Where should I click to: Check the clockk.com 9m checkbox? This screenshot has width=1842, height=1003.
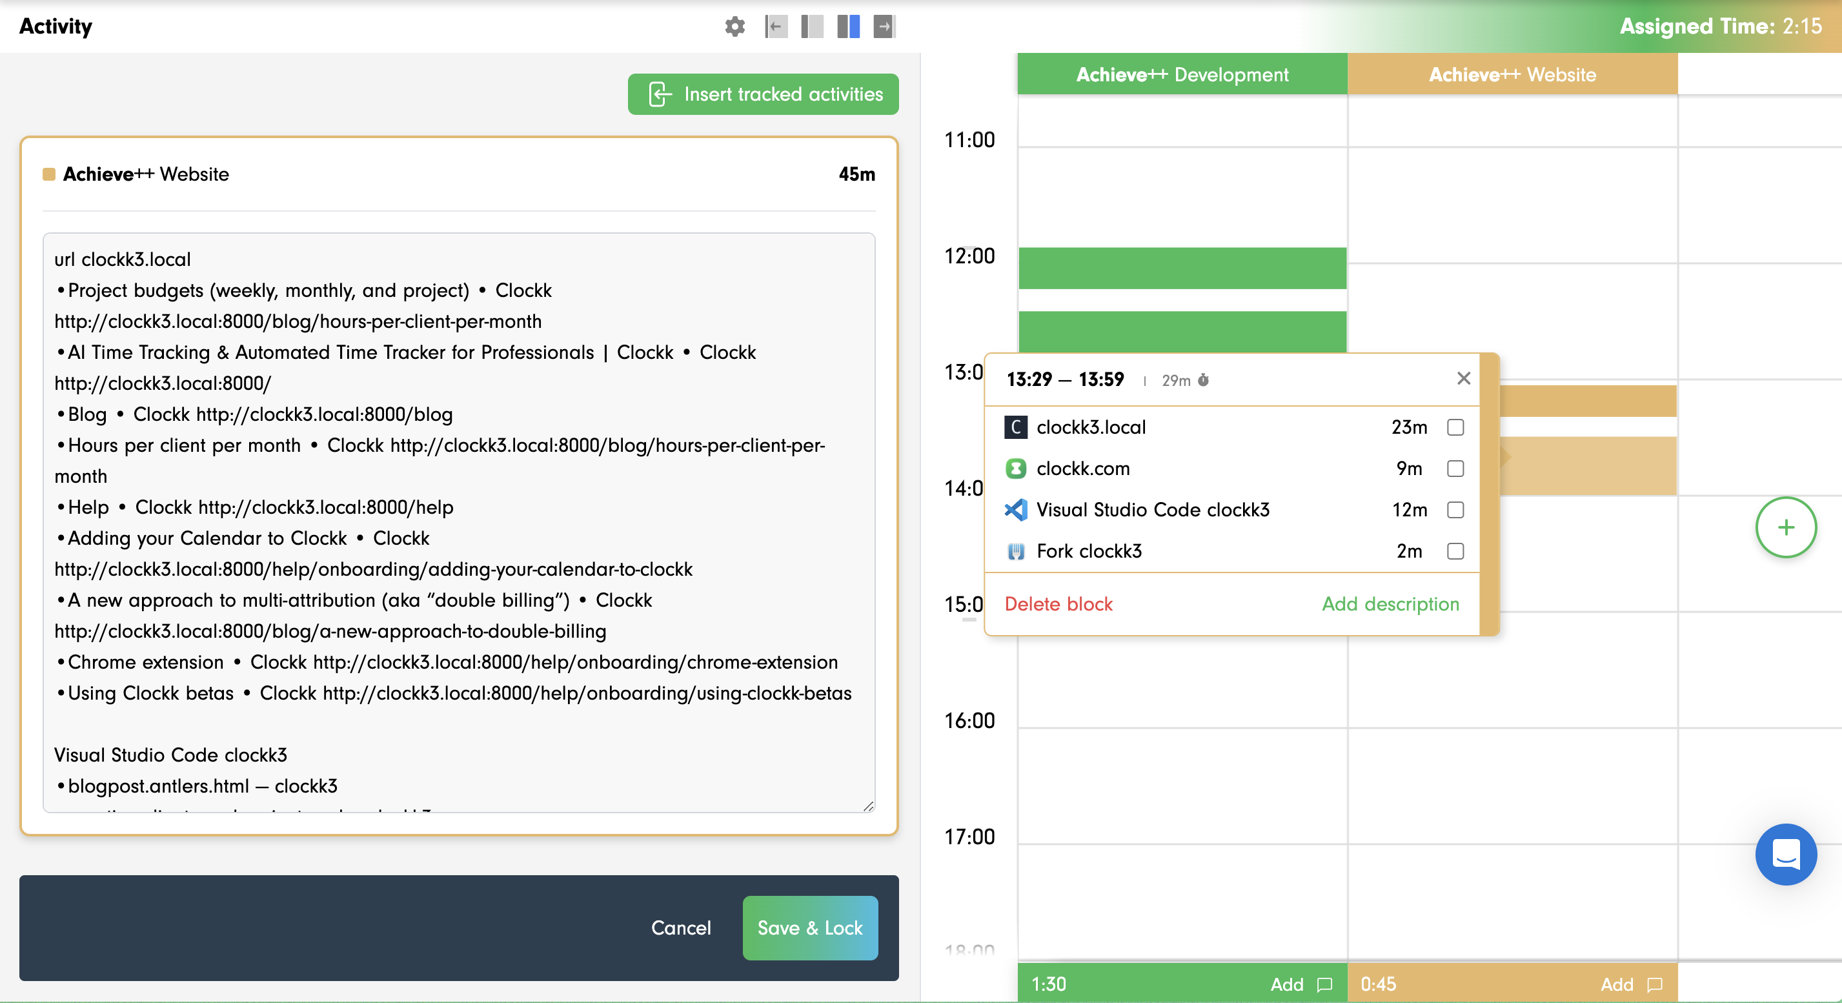pyautogui.click(x=1455, y=468)
